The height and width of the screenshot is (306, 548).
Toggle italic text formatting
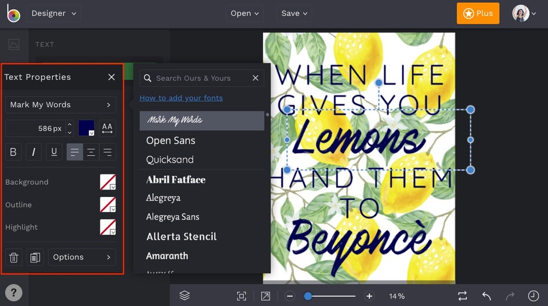coord(34,152)
